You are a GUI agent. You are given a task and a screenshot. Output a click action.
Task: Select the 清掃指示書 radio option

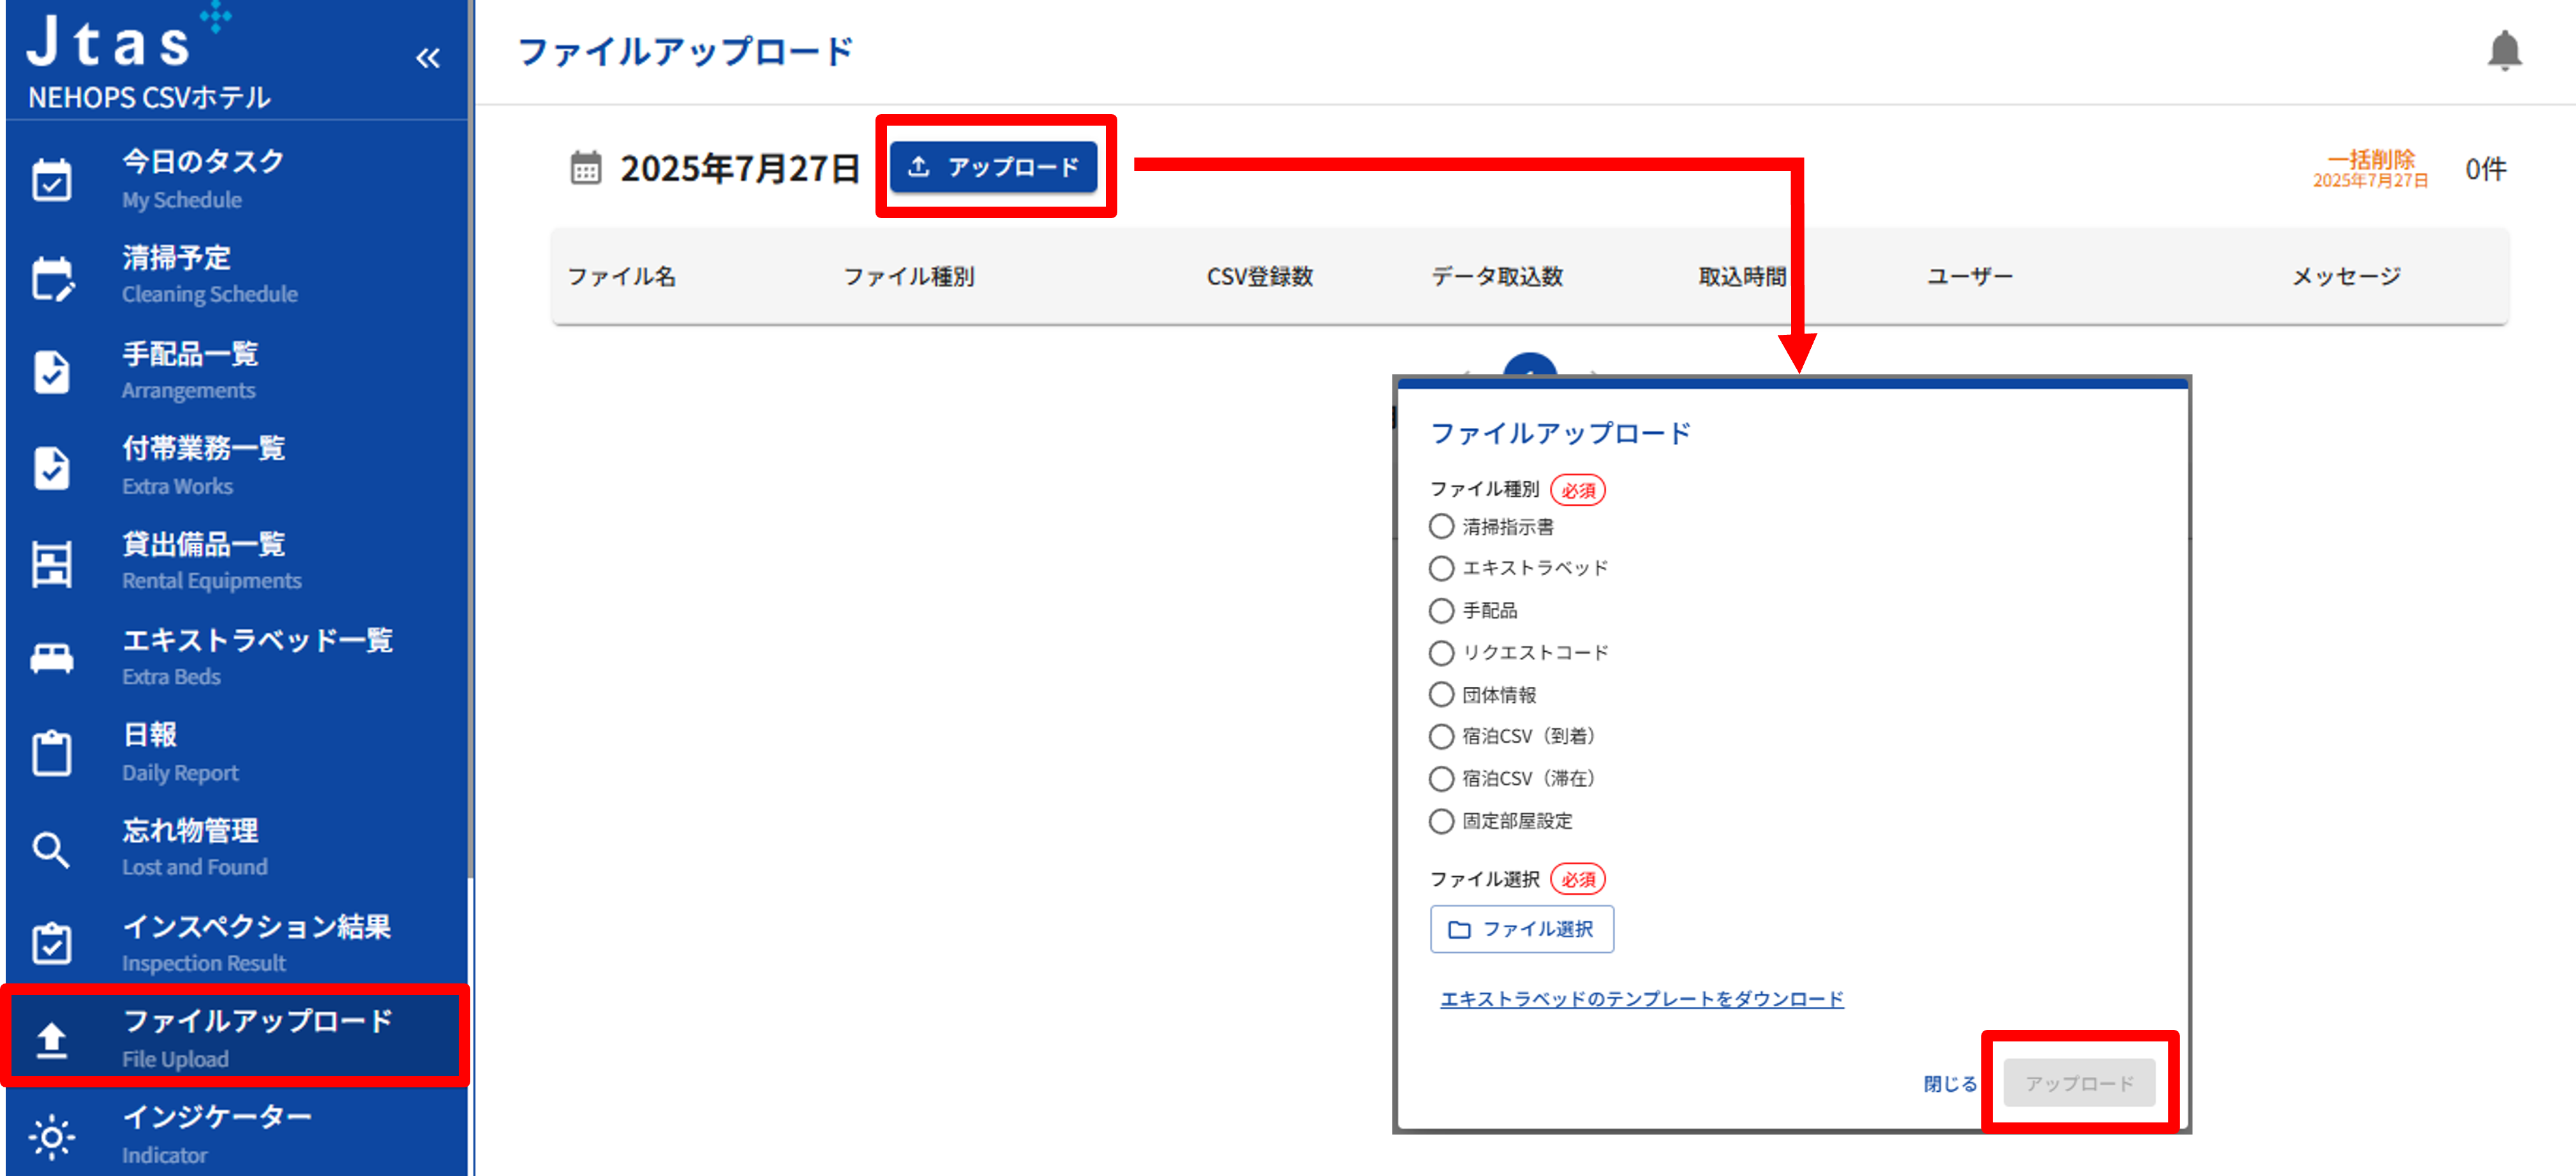click(x=1441, y=527)
